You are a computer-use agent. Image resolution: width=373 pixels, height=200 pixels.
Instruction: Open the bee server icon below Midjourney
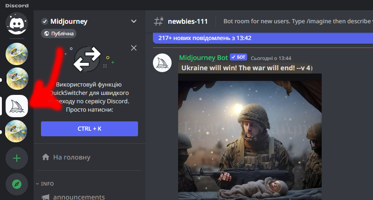pyautogui.click(x=16, y=131)
